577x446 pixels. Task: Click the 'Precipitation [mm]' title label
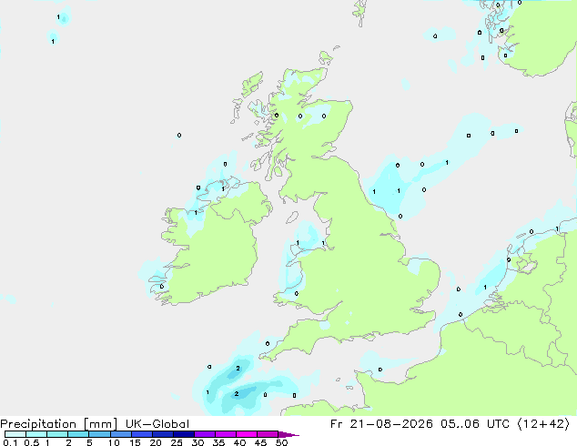click(59, 424)
